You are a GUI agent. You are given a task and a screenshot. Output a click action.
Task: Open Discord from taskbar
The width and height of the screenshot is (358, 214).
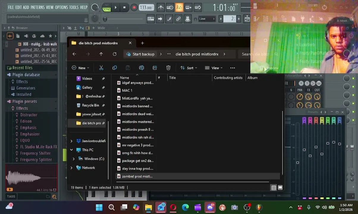[x=210, y=207]
